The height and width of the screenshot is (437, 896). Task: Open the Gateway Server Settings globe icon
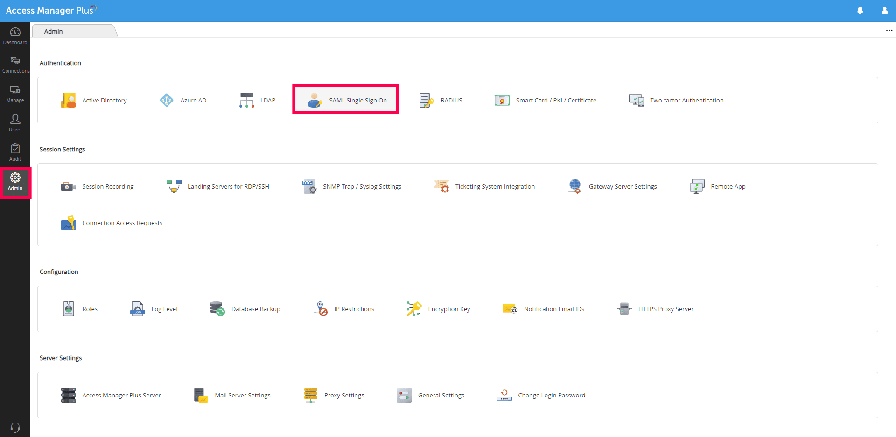click(x=575, y=186)
